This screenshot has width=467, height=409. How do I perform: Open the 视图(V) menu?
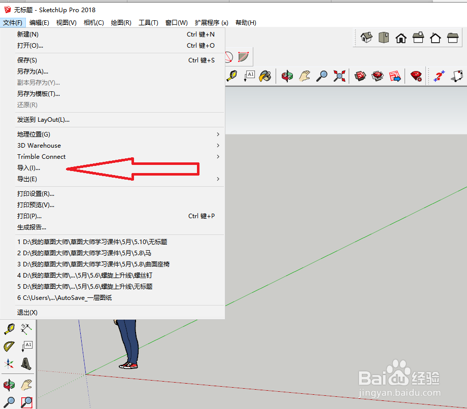[x=66, y=22]
